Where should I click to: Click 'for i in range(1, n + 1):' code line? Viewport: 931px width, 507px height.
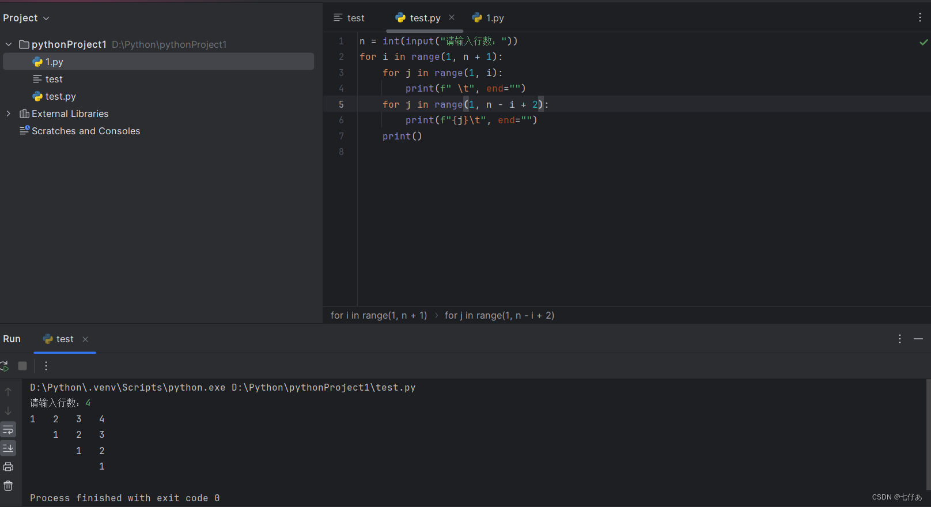tap(431, 56)
